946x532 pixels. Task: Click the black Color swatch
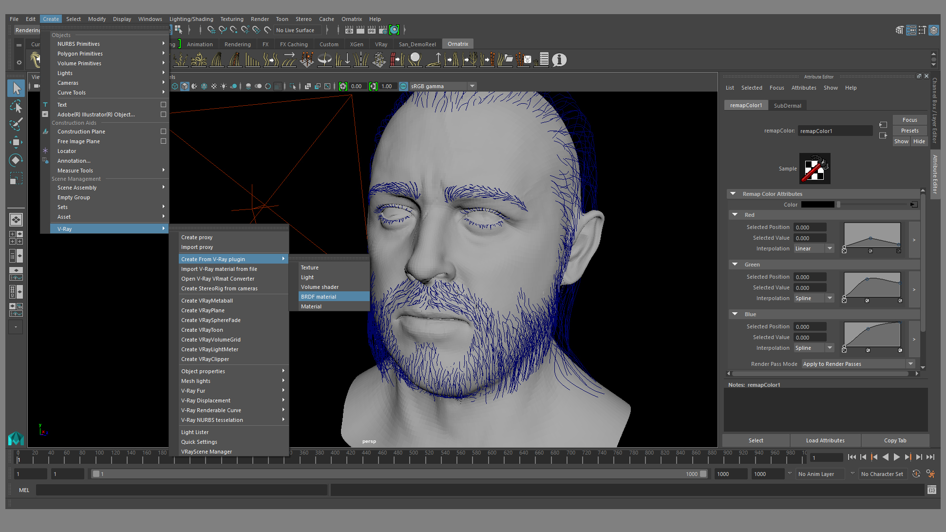click(817, 205)
